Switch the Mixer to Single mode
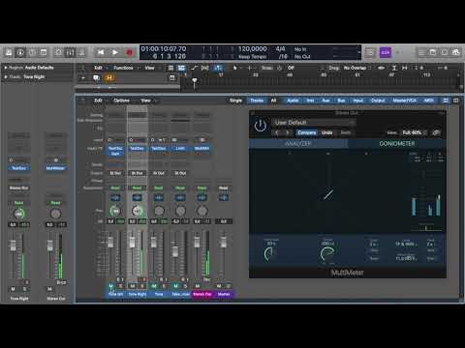 pos(235,101)
